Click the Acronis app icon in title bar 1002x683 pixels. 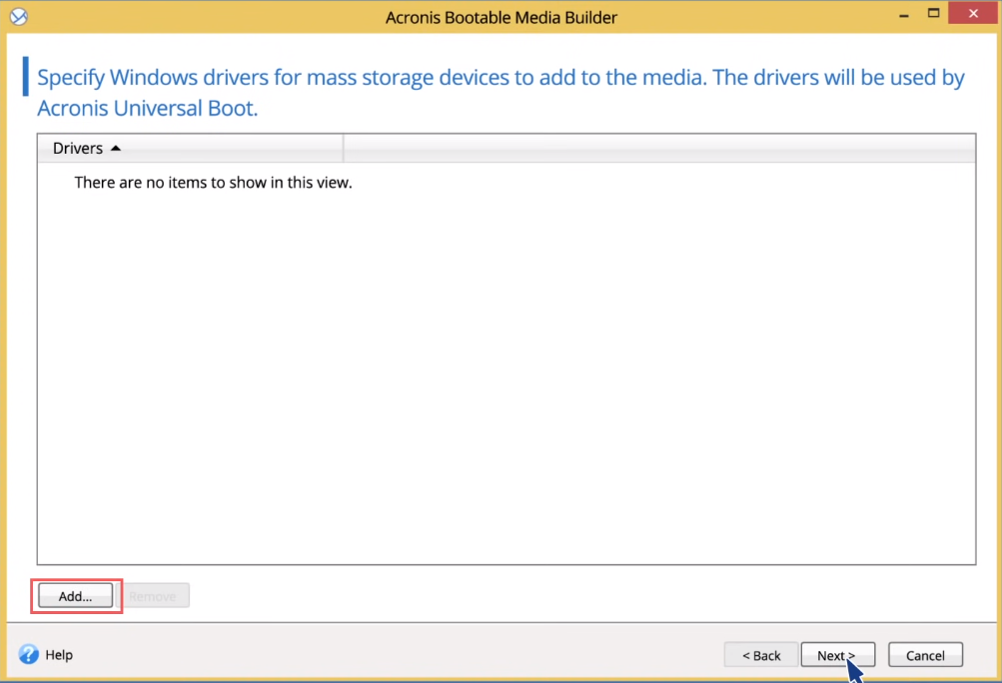(19, 16)
